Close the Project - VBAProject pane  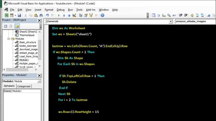[39, 20]
